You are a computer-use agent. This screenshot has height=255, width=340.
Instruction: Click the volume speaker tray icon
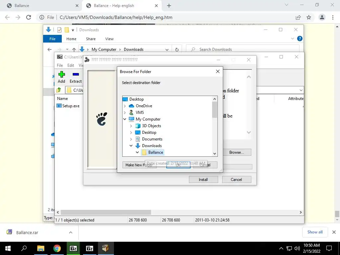coord(297,248)
